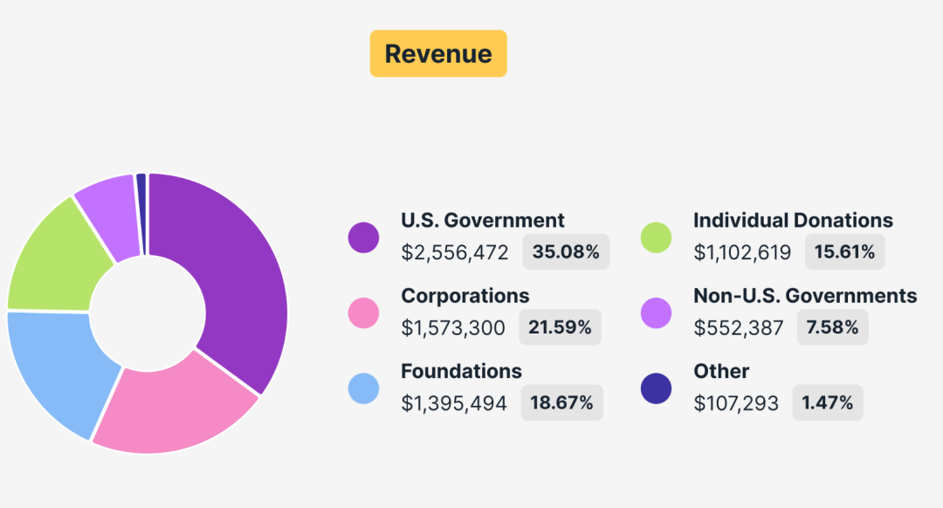
Task: Click the 21.59% percentage badge
Action: click(x=561, y=327)
